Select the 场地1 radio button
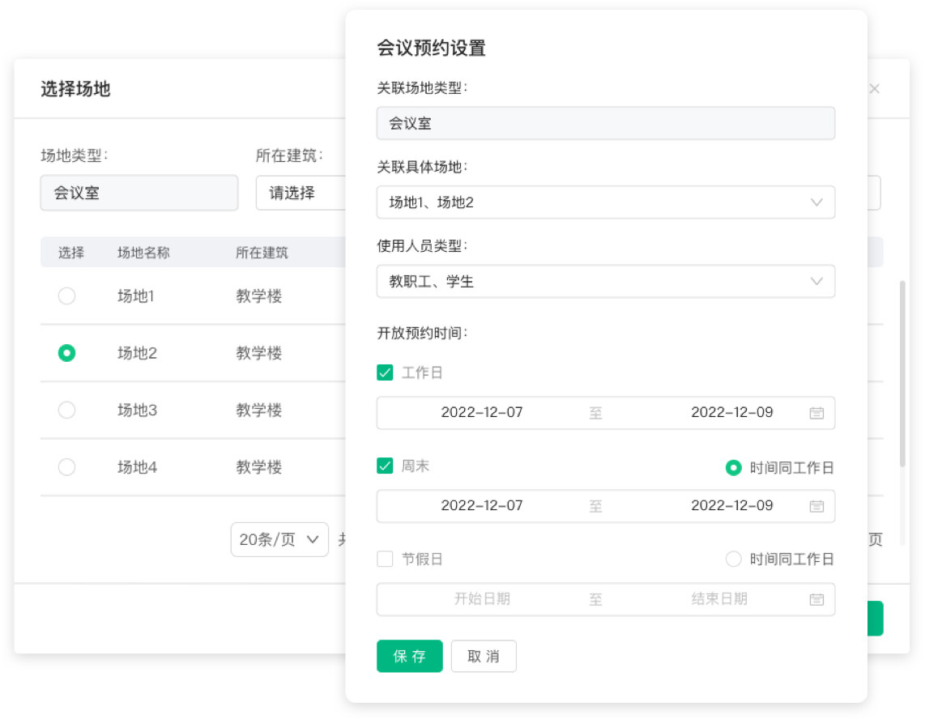 tap(67, 296)
